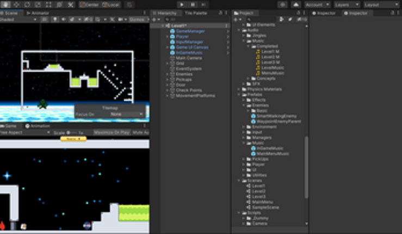Lock the Hierarchy panel
Image resolution: width=402 pixels, height=234 pixels.
[220, 13]
